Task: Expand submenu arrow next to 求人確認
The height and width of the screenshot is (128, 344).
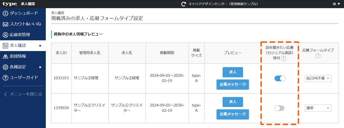Action: point(40,46)
